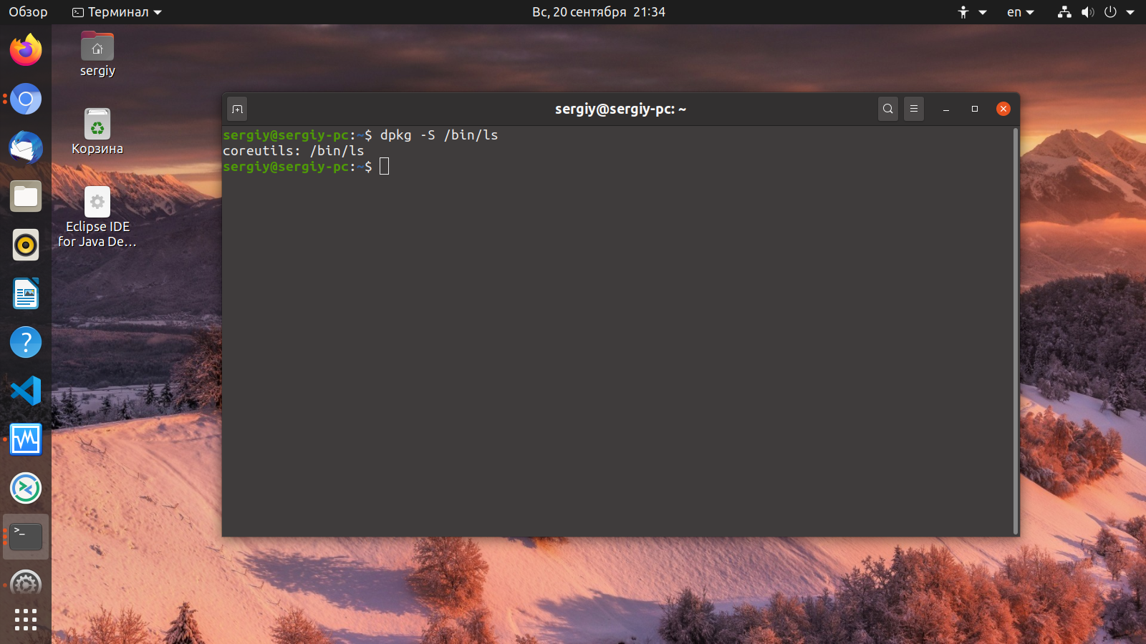Open the sergiy home folder on the desktop
The image size is (1146, 644).
[x=97, y=54]
